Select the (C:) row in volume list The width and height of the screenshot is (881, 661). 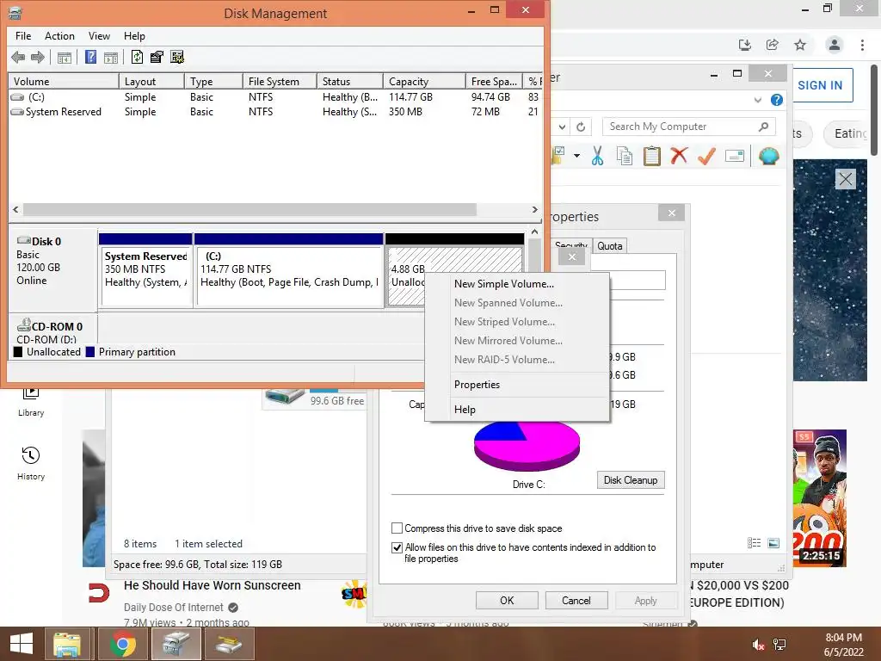pos(275,97)
